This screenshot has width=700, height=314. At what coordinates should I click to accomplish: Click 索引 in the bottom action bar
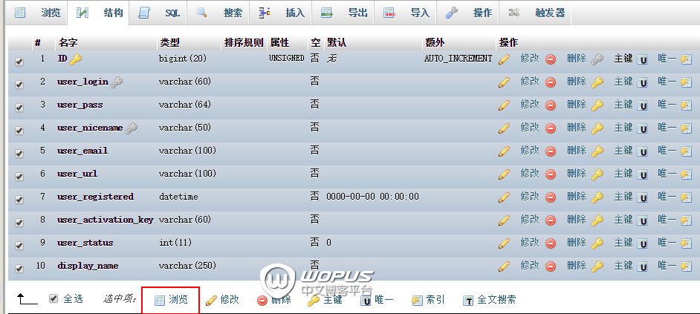pos(429,300)
